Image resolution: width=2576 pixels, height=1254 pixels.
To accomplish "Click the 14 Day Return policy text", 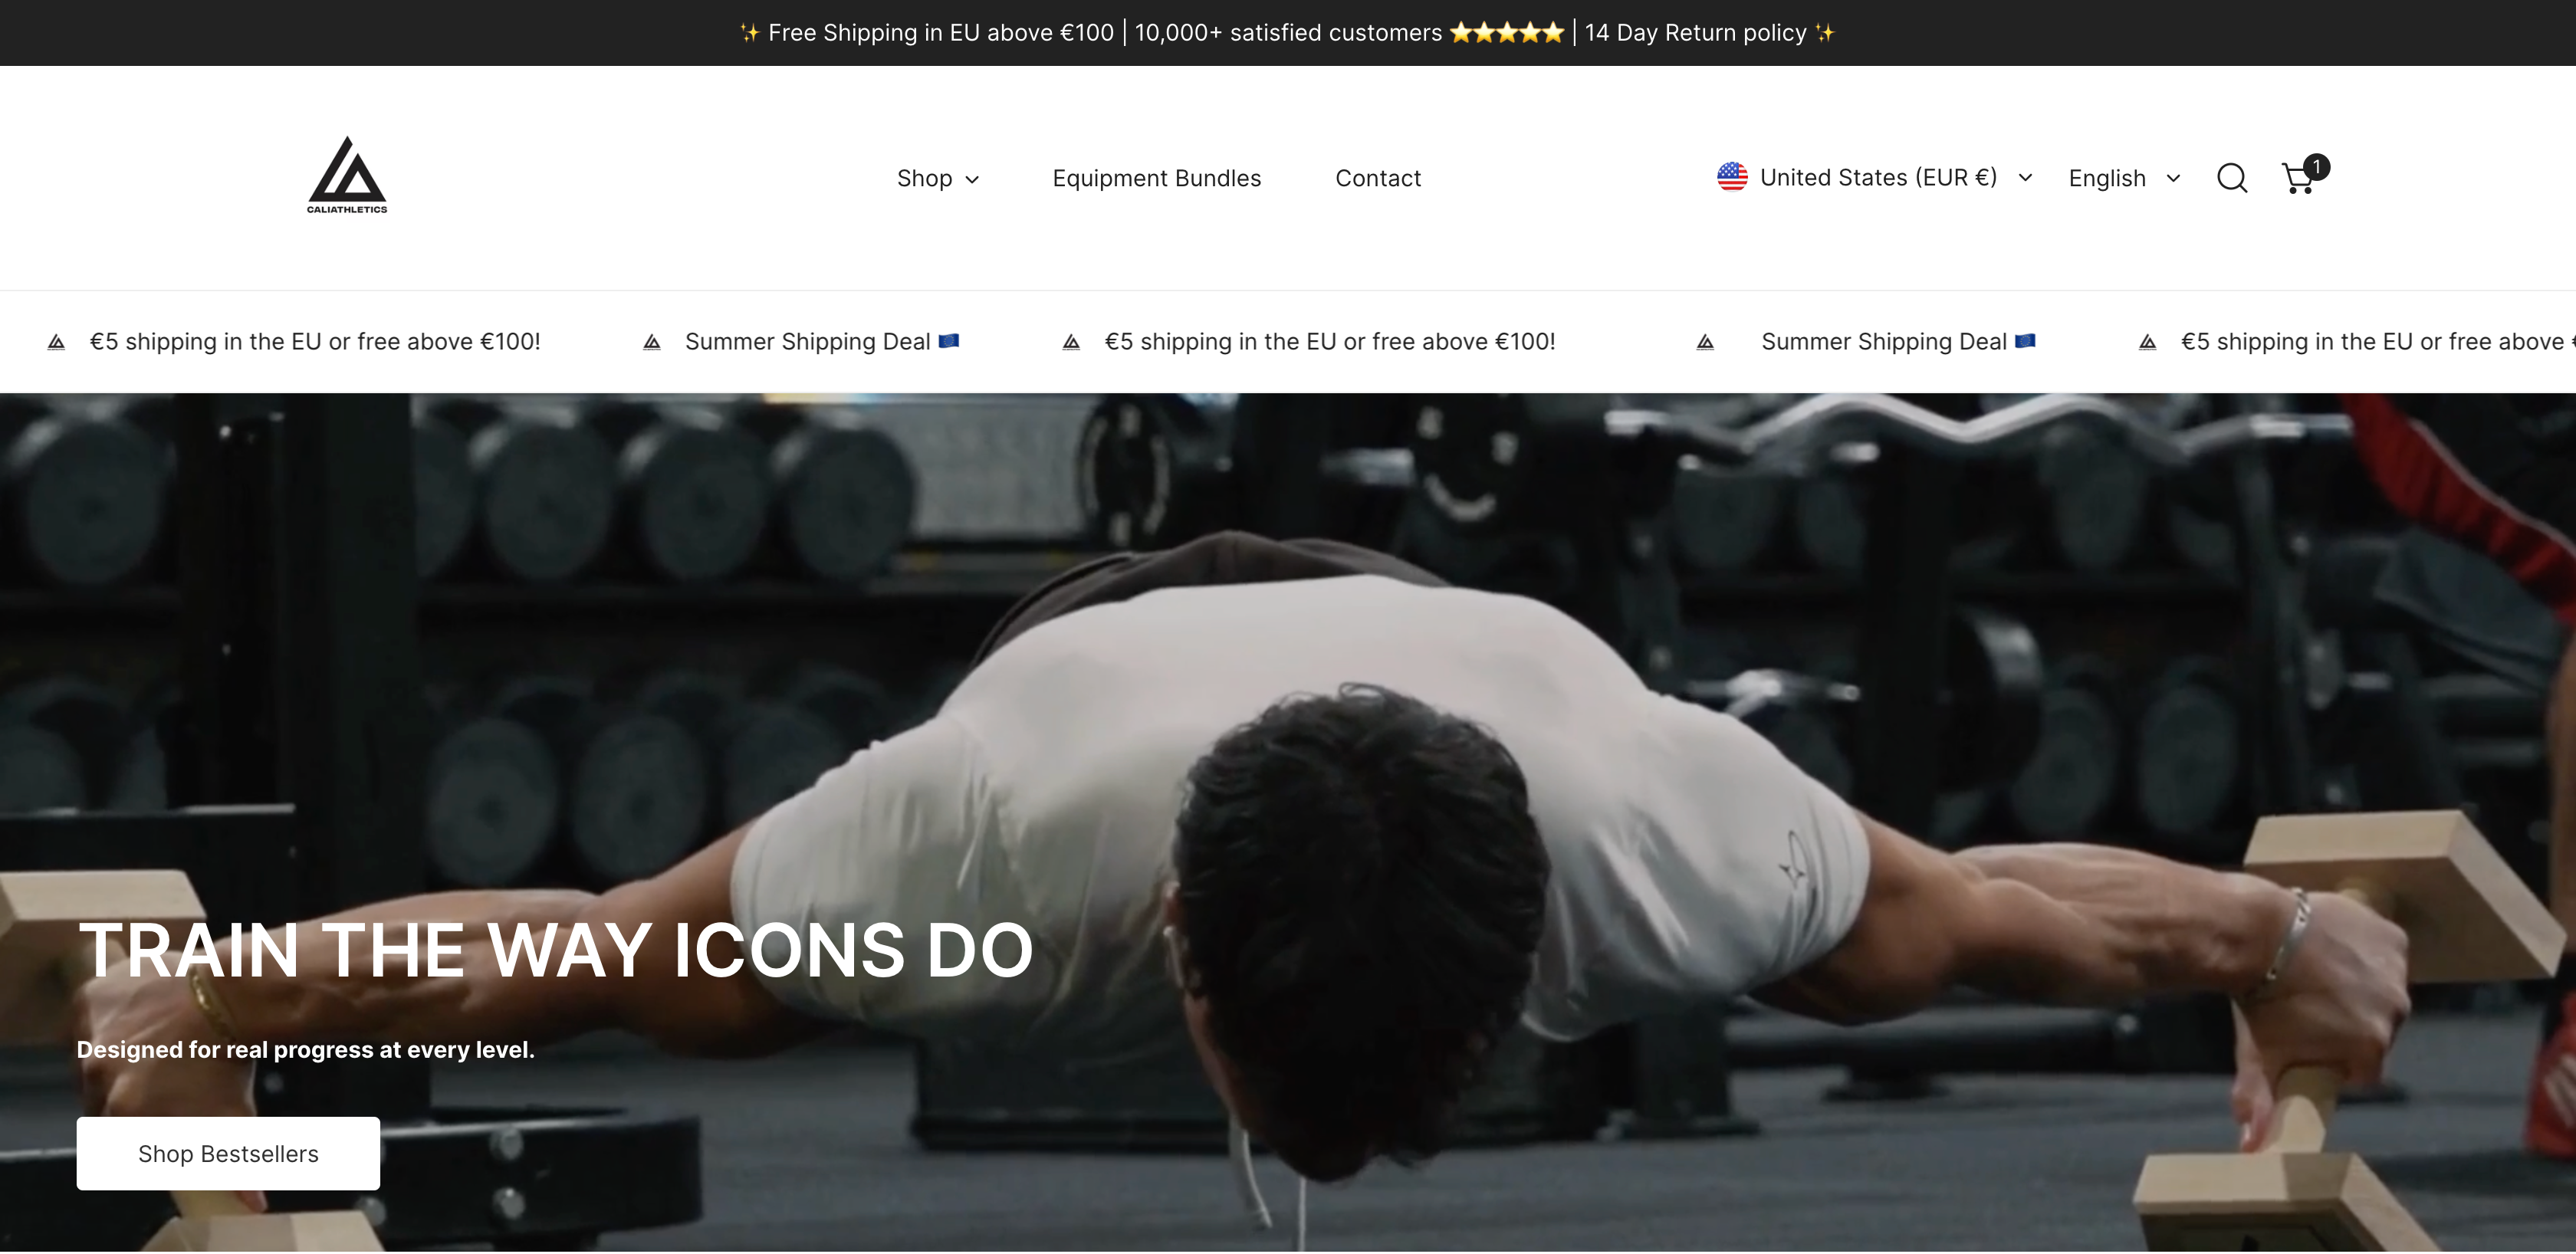I will pos(1696,33).
